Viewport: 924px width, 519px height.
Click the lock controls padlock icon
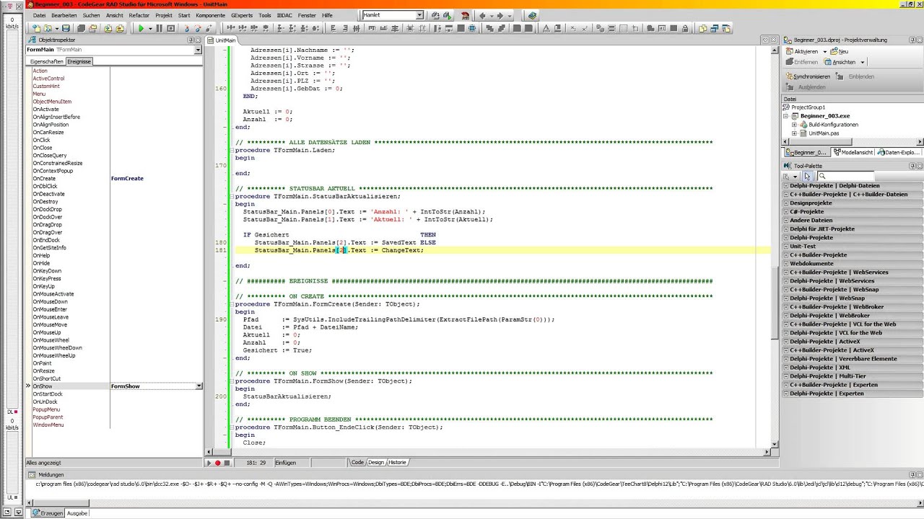(685, 28)
